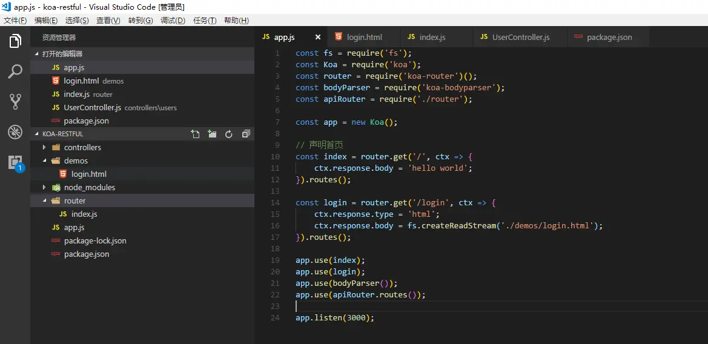
Task: Refresh the explorer file tree
Action: pos(228,134)
